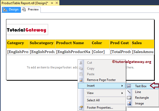Choose Select All from the menu
Screen dimensions: 159x111
coord(102,100)
